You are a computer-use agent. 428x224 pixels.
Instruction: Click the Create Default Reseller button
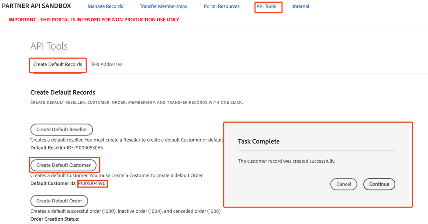(x=62, y=130)
